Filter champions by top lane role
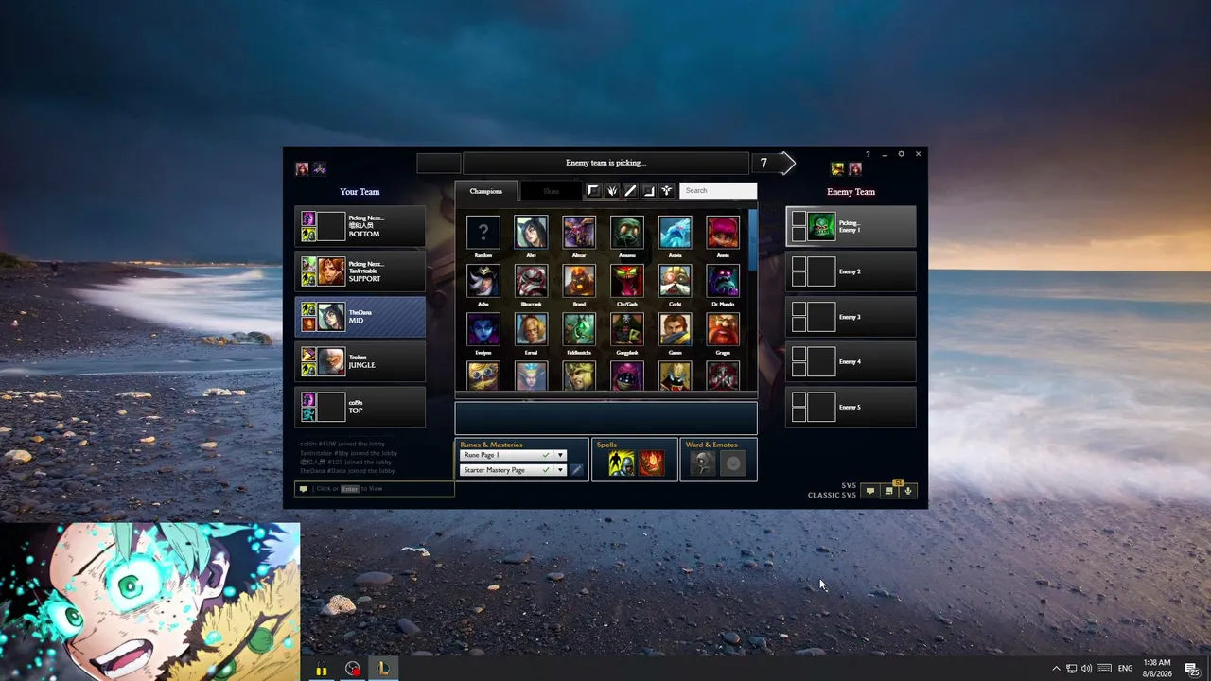This screenshot has width=1211, height=681. pos(593,191)
